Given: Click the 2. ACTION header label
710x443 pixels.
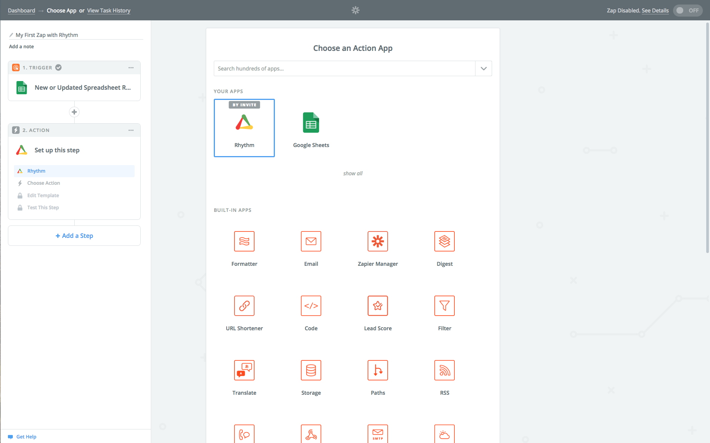Looking at the screenshot, I should (x=36, y=130).
